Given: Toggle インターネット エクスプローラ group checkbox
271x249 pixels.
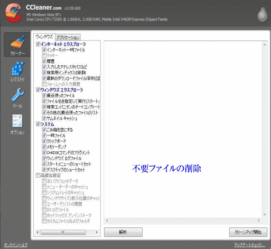Looking at the screenshot, I should pyautogui.click(x=38, y=44).
